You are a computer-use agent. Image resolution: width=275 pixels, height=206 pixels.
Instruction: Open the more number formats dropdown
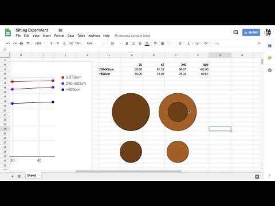point(78,43)
